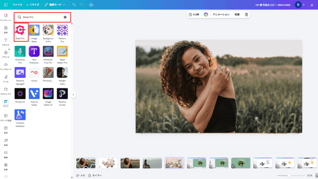The image size is (318, 179).
Task: Open the Mask Pro app
Action: (20, 30)
